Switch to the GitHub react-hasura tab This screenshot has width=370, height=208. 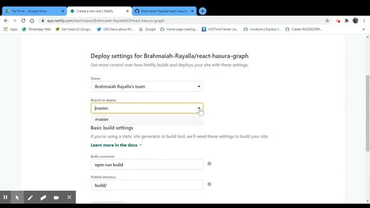pyautogui.click(x=164, y=11)
